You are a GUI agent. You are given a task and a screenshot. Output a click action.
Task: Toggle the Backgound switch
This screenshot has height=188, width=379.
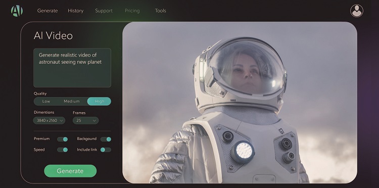106,139
